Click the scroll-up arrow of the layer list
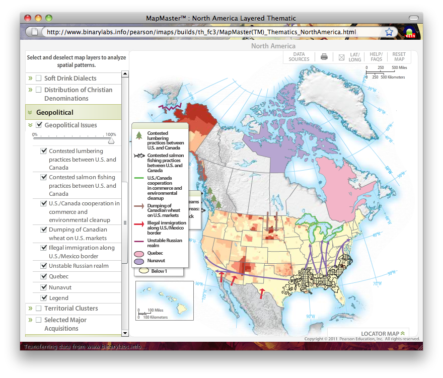 (x=125, y=75)
